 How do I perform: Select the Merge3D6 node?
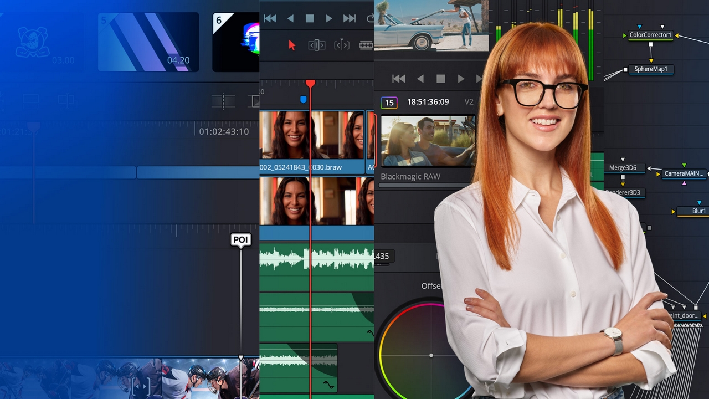(623, 167)
